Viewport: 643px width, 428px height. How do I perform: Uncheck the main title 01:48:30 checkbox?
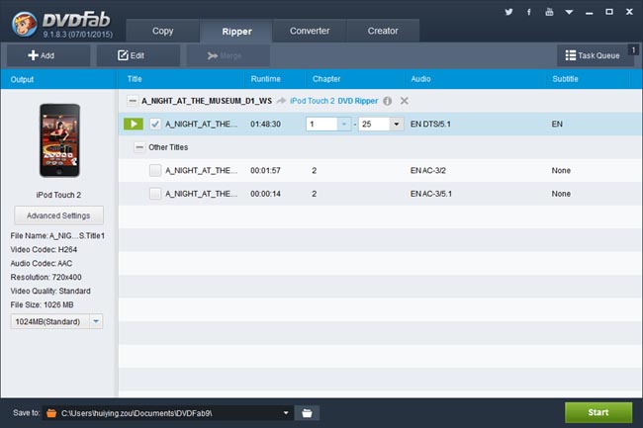[155, 125]
